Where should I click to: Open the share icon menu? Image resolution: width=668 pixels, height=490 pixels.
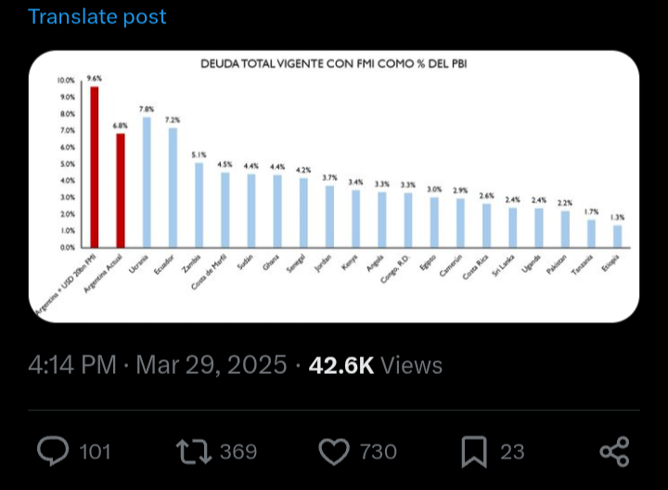tap(614, 451)
